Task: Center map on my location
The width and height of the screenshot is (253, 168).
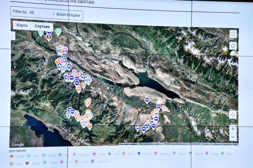Action: pyautogui.click(x=233, y=46)
